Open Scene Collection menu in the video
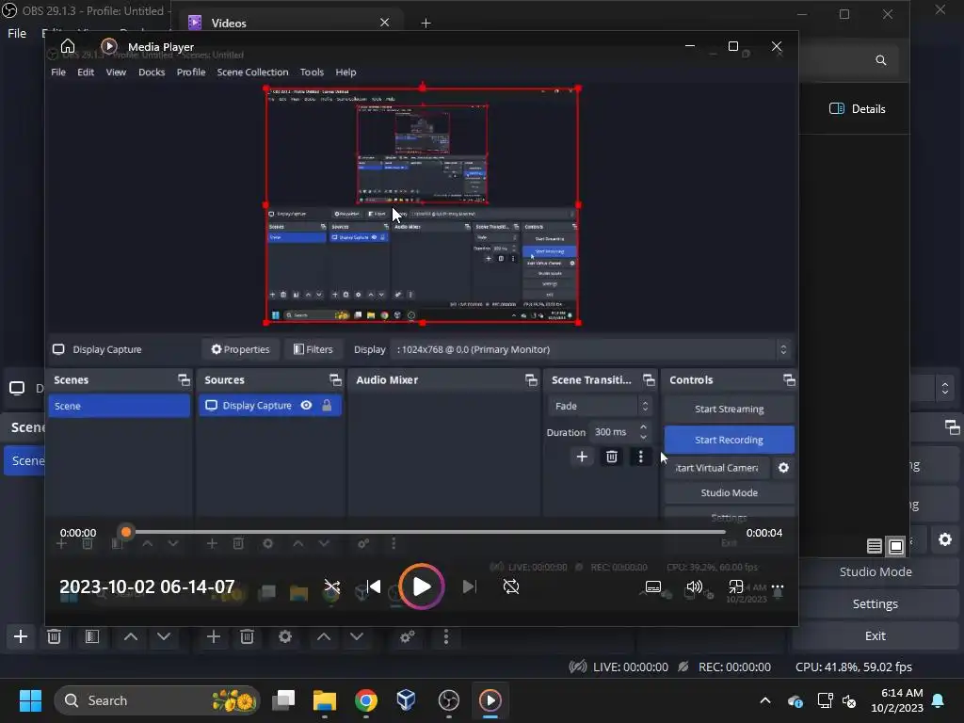Viewport: 964px width, 723px height. pyautogui.click(x=252, y=72)
